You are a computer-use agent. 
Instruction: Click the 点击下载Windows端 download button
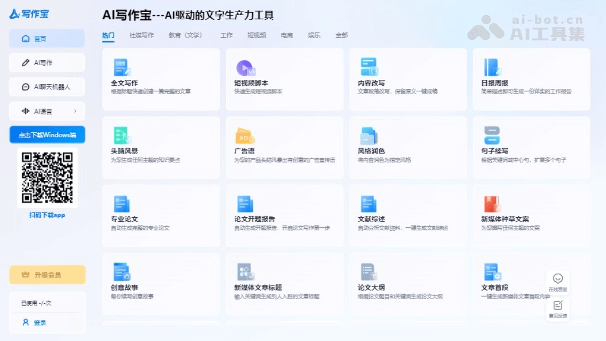47,134
